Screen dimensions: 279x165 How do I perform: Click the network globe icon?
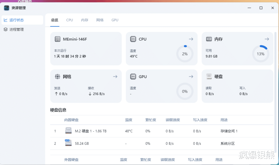pos(58,77)
